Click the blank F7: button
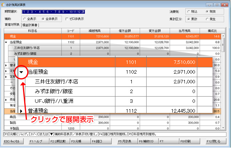232x148 pixels. coord(168,141)
